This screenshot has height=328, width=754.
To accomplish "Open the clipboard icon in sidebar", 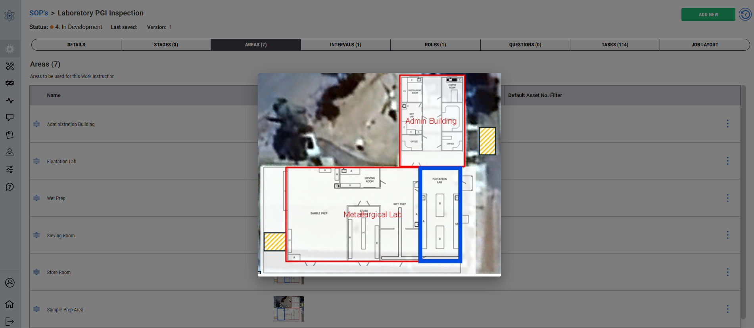I will 10,135.
